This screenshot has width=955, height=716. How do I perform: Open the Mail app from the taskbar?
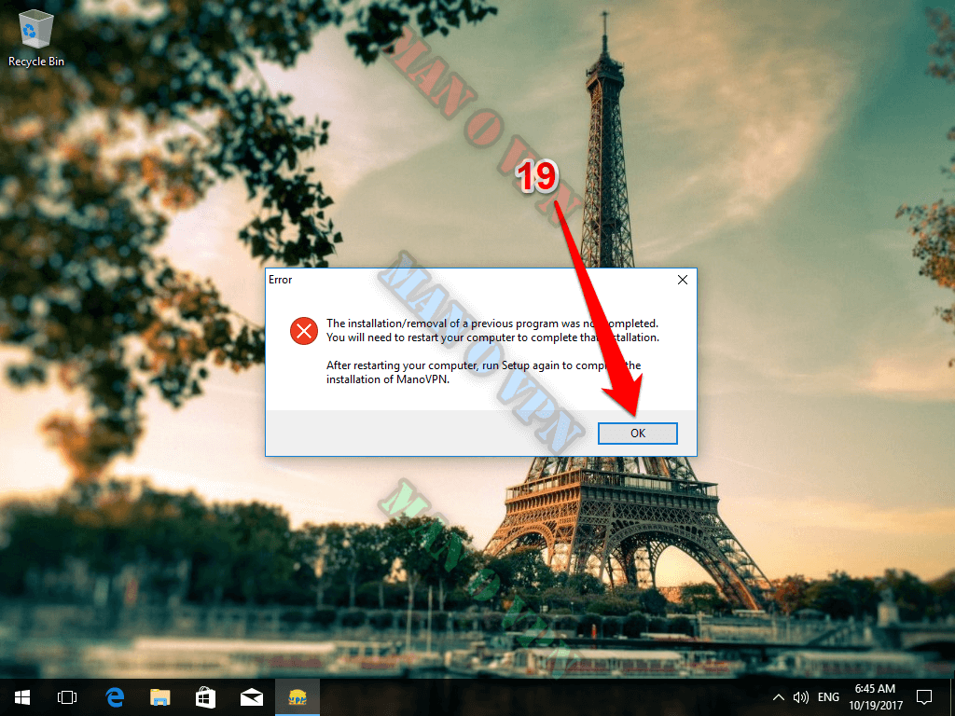[x=251, y=697]
